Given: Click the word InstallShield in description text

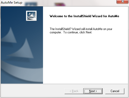Looking at the screenshot, I should pos(62,29).
